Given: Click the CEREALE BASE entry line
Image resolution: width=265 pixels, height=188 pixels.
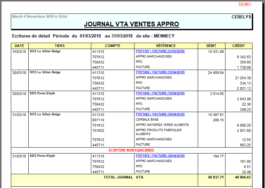Looking at the screenshot, I should tap(147, 120).
